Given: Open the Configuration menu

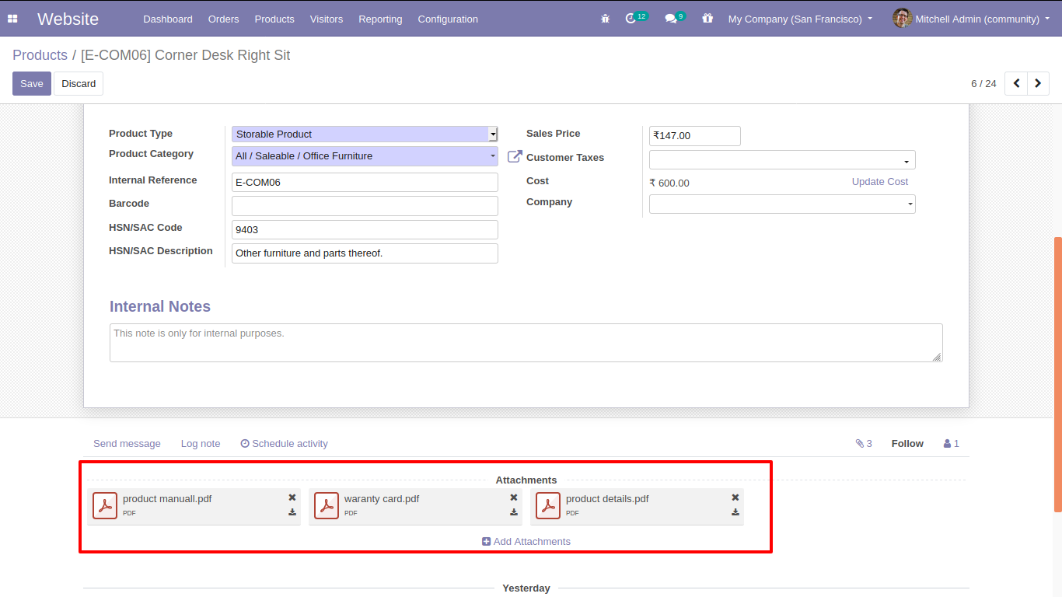Looking at the screenshot, I should pos(448,19).
